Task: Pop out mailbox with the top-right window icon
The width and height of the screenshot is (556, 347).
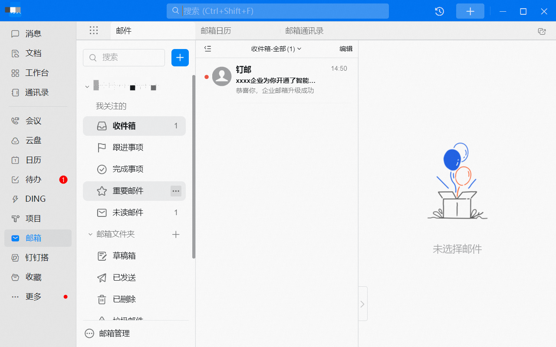Action: [x=541, y=31]
